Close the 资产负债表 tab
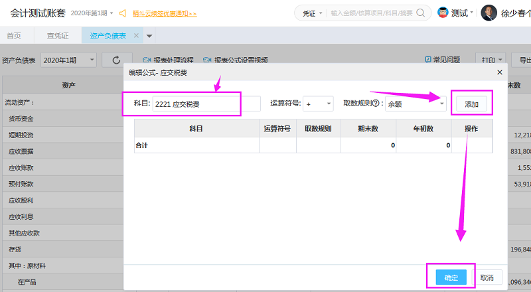This screenshot has width=531, height=292. (136, 36)
